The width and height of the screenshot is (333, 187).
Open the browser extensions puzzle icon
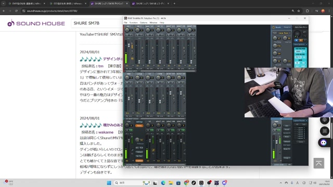coord(308,11)
